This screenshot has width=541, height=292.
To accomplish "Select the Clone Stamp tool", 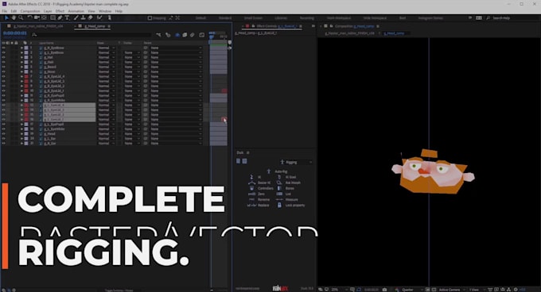I will pyautogui.click(x=84, y=18).
